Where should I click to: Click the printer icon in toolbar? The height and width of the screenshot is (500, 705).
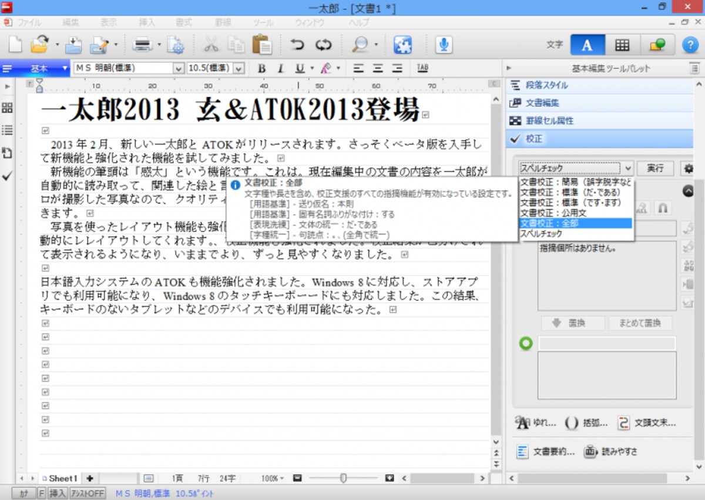[143, 45]
